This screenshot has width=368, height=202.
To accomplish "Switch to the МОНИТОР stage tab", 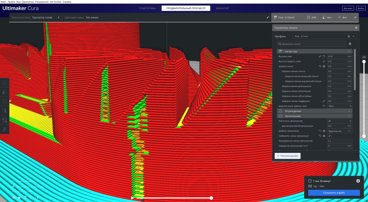I will pyautogui.click(x=223, y=8).
